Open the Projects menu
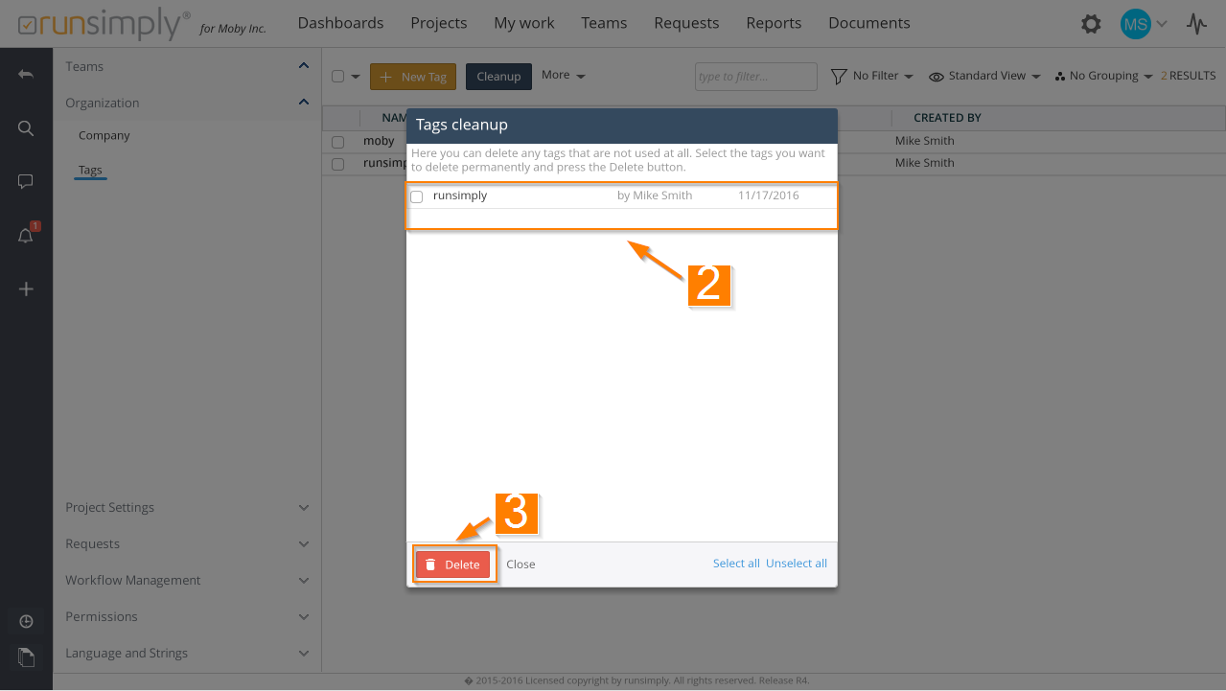 438,23
